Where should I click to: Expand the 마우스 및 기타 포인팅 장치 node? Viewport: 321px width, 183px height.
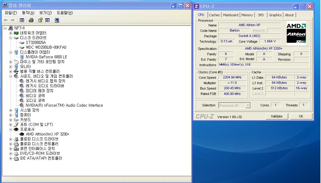tap(11, 62)
